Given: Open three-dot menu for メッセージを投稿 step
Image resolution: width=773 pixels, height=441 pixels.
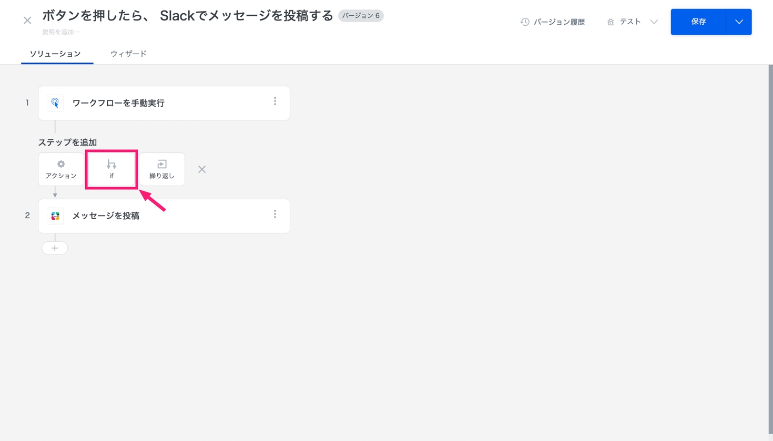Looking at the screenshot, I should (x=275, y=214).
